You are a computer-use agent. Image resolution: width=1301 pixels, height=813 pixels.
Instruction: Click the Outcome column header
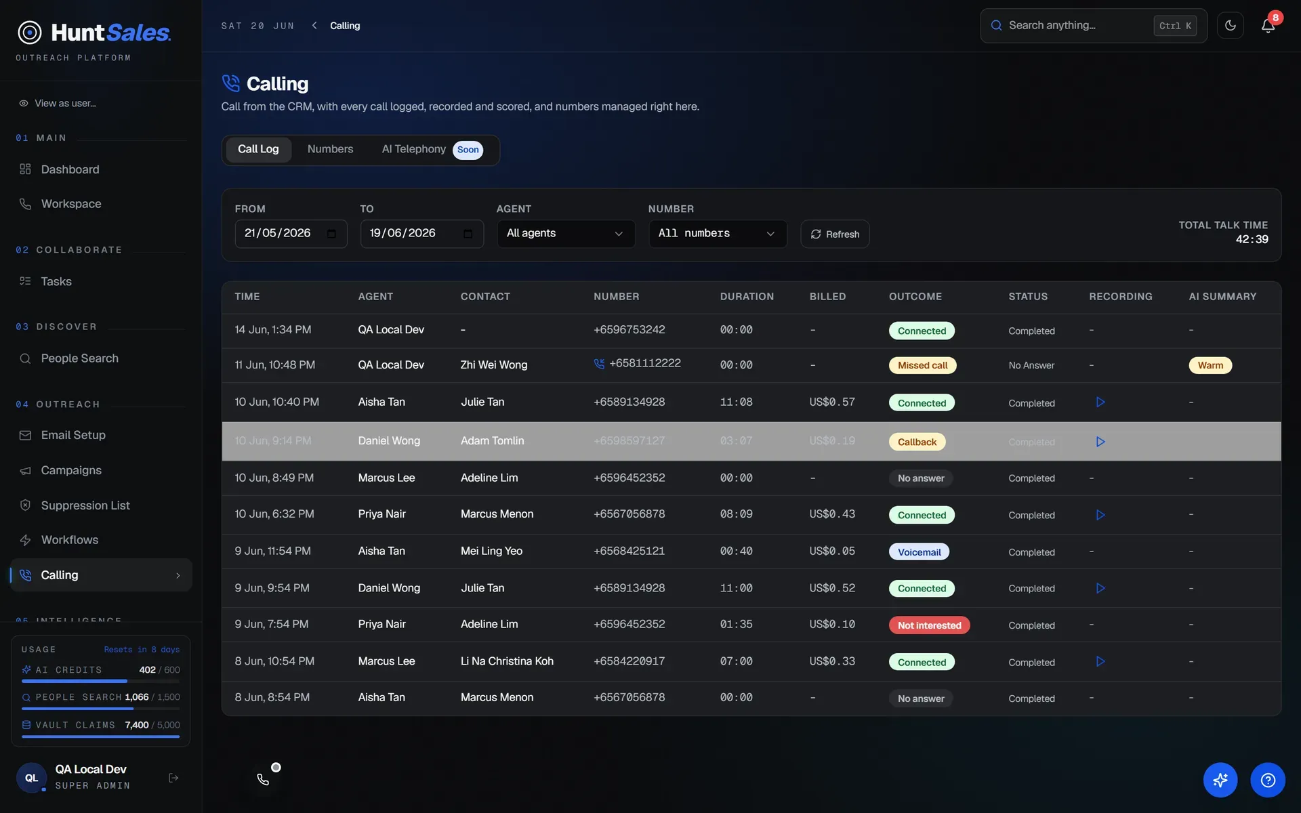click(x=915, y=297)
